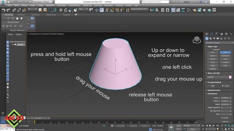The image size is (234, 131).
Task: Click the time slider frame handle
Action: click(x=38, y=118)
